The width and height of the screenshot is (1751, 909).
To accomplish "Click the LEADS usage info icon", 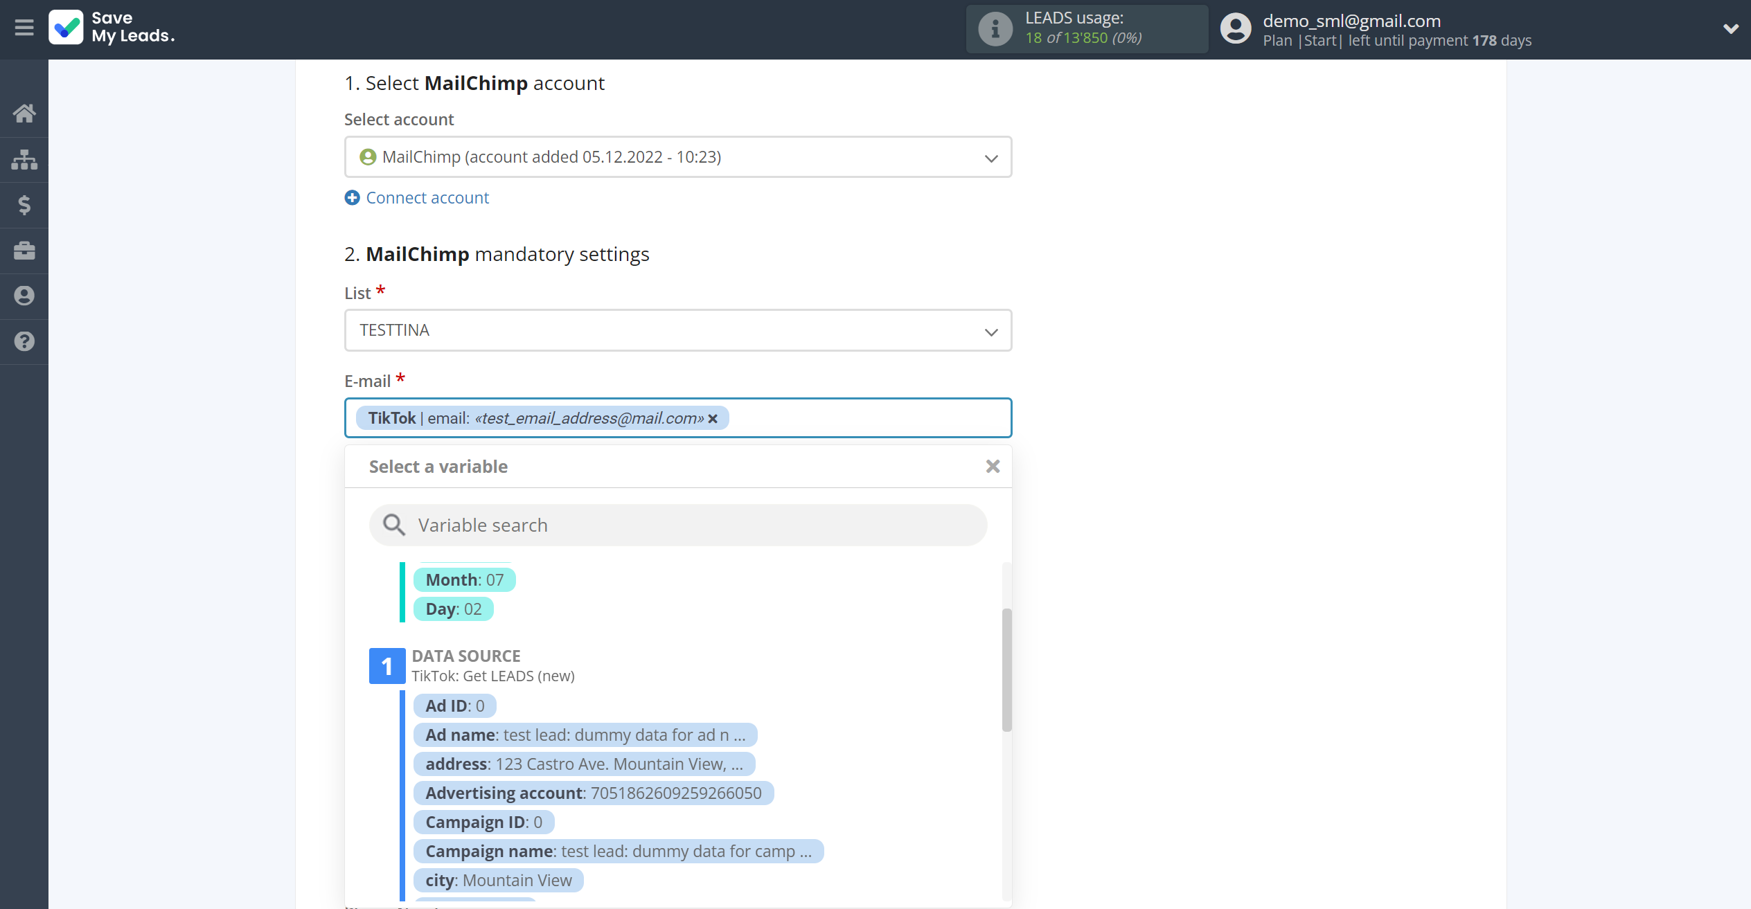I will coord(995,29).
